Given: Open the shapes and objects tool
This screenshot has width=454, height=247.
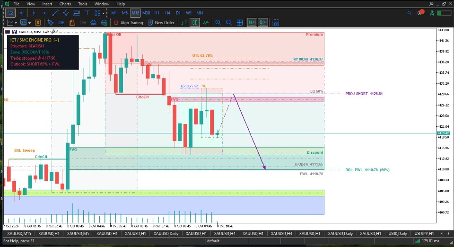Looking at the screenshot, I should click(x=97, y=13).
